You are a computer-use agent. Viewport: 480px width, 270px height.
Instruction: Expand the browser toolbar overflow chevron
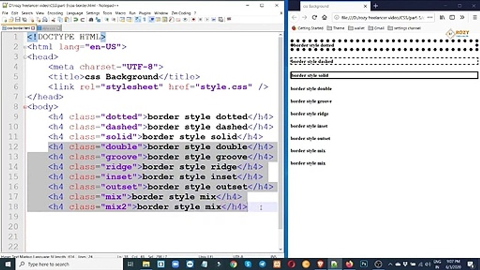click(x=462, y=18)
